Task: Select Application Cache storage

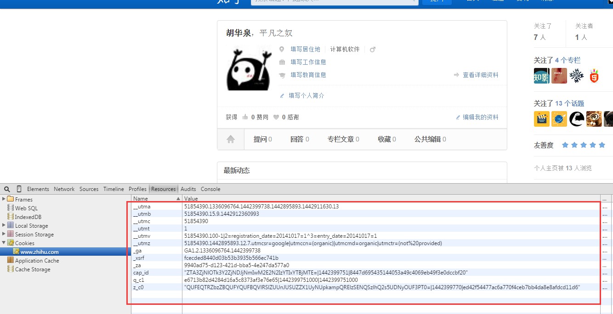Action: pyautogui.click(x=36, y=260)
